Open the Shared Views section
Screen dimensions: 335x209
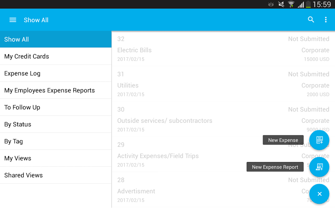[x=56, y=175]
